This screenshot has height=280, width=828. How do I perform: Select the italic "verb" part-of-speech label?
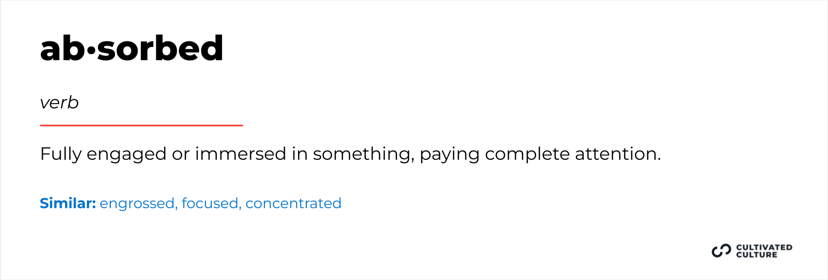click(x=59, y=102)
